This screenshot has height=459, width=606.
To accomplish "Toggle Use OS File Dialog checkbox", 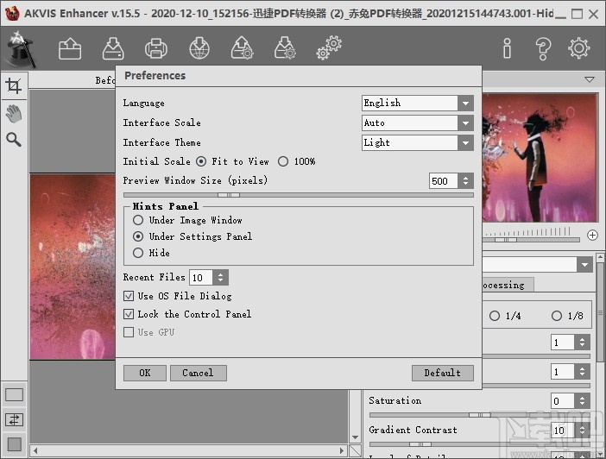I will [129, 296].
